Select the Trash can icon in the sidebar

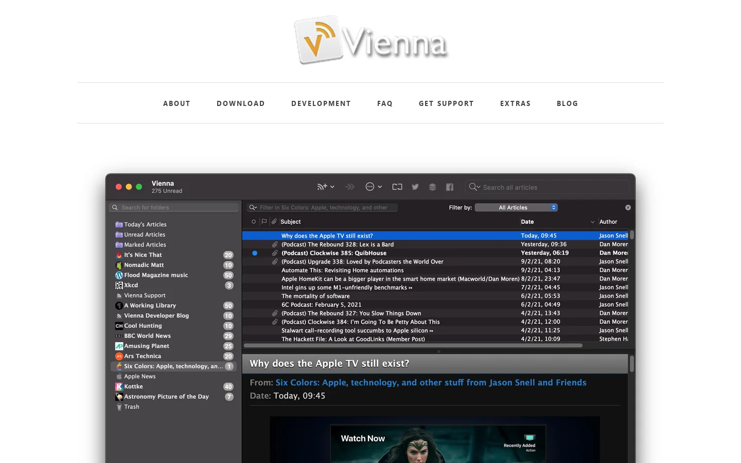click(119, 407)
